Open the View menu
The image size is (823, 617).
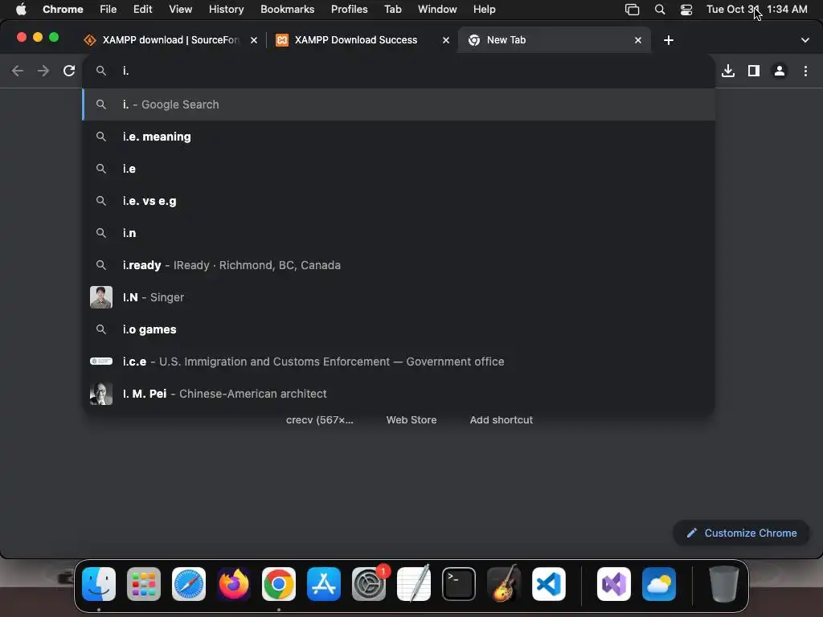[181, 10]
